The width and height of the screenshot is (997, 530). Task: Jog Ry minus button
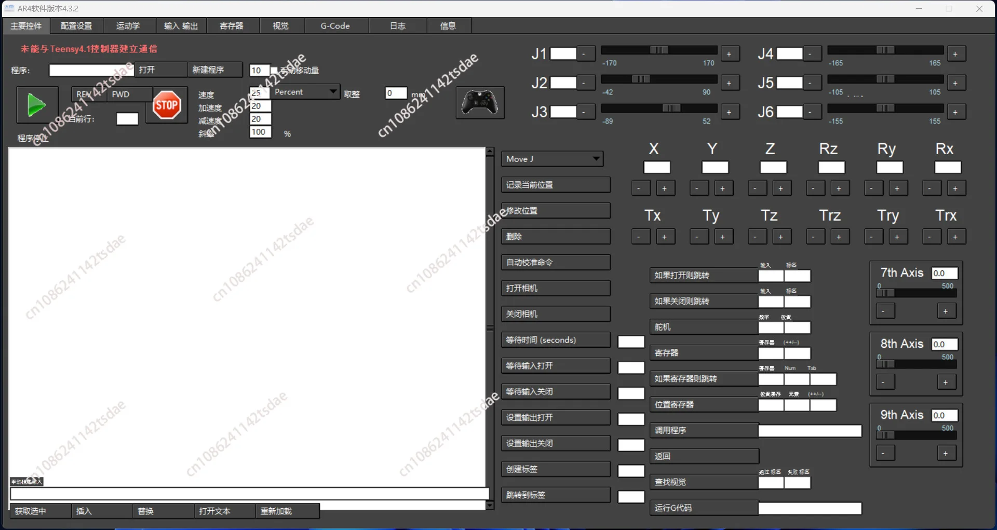[x=873, y=188]
